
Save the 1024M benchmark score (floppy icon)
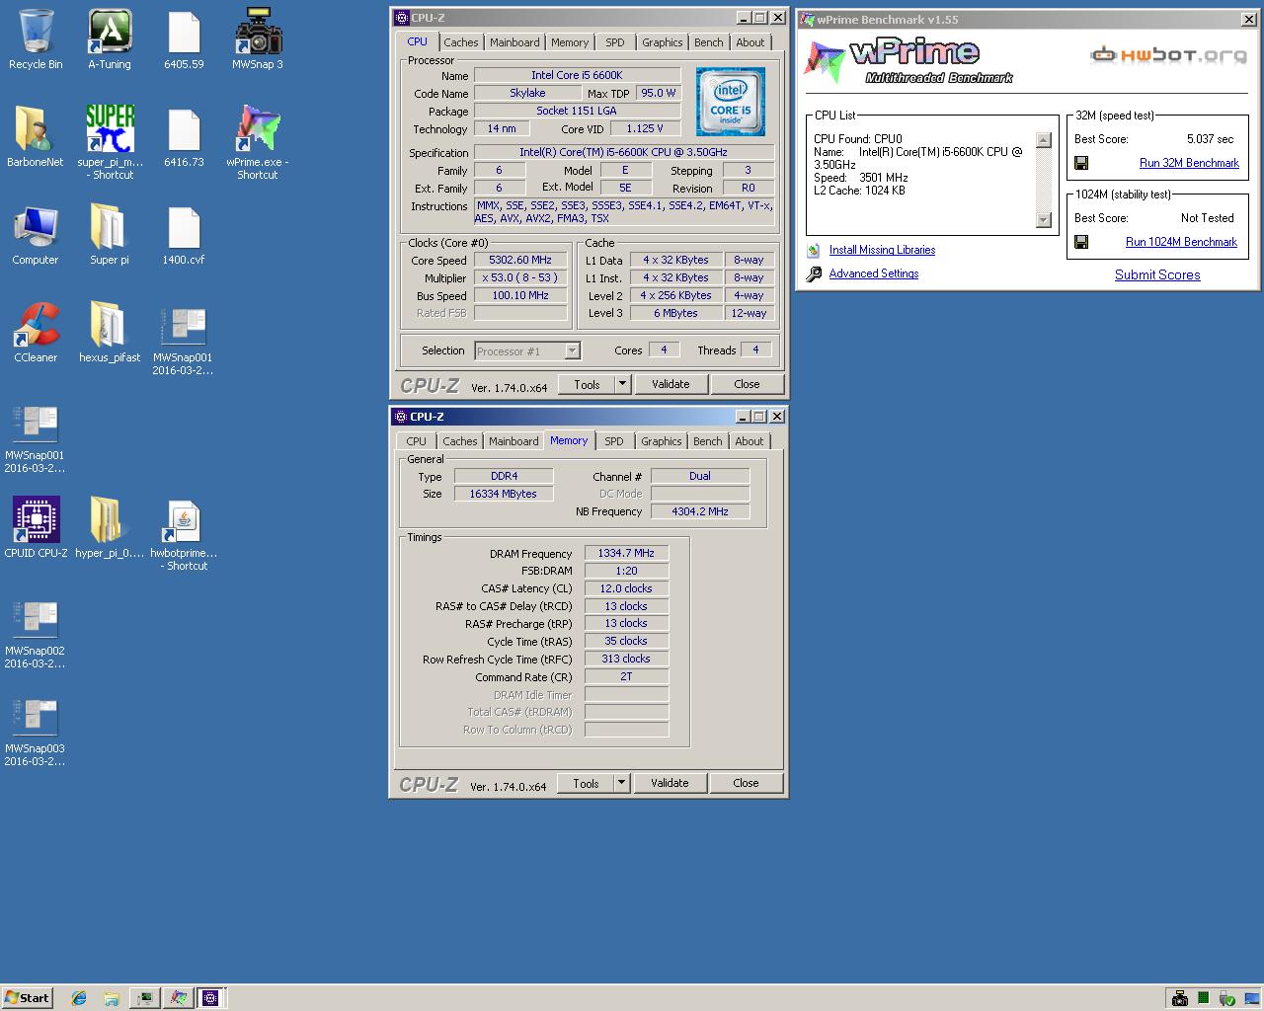tap(1081, 242)
